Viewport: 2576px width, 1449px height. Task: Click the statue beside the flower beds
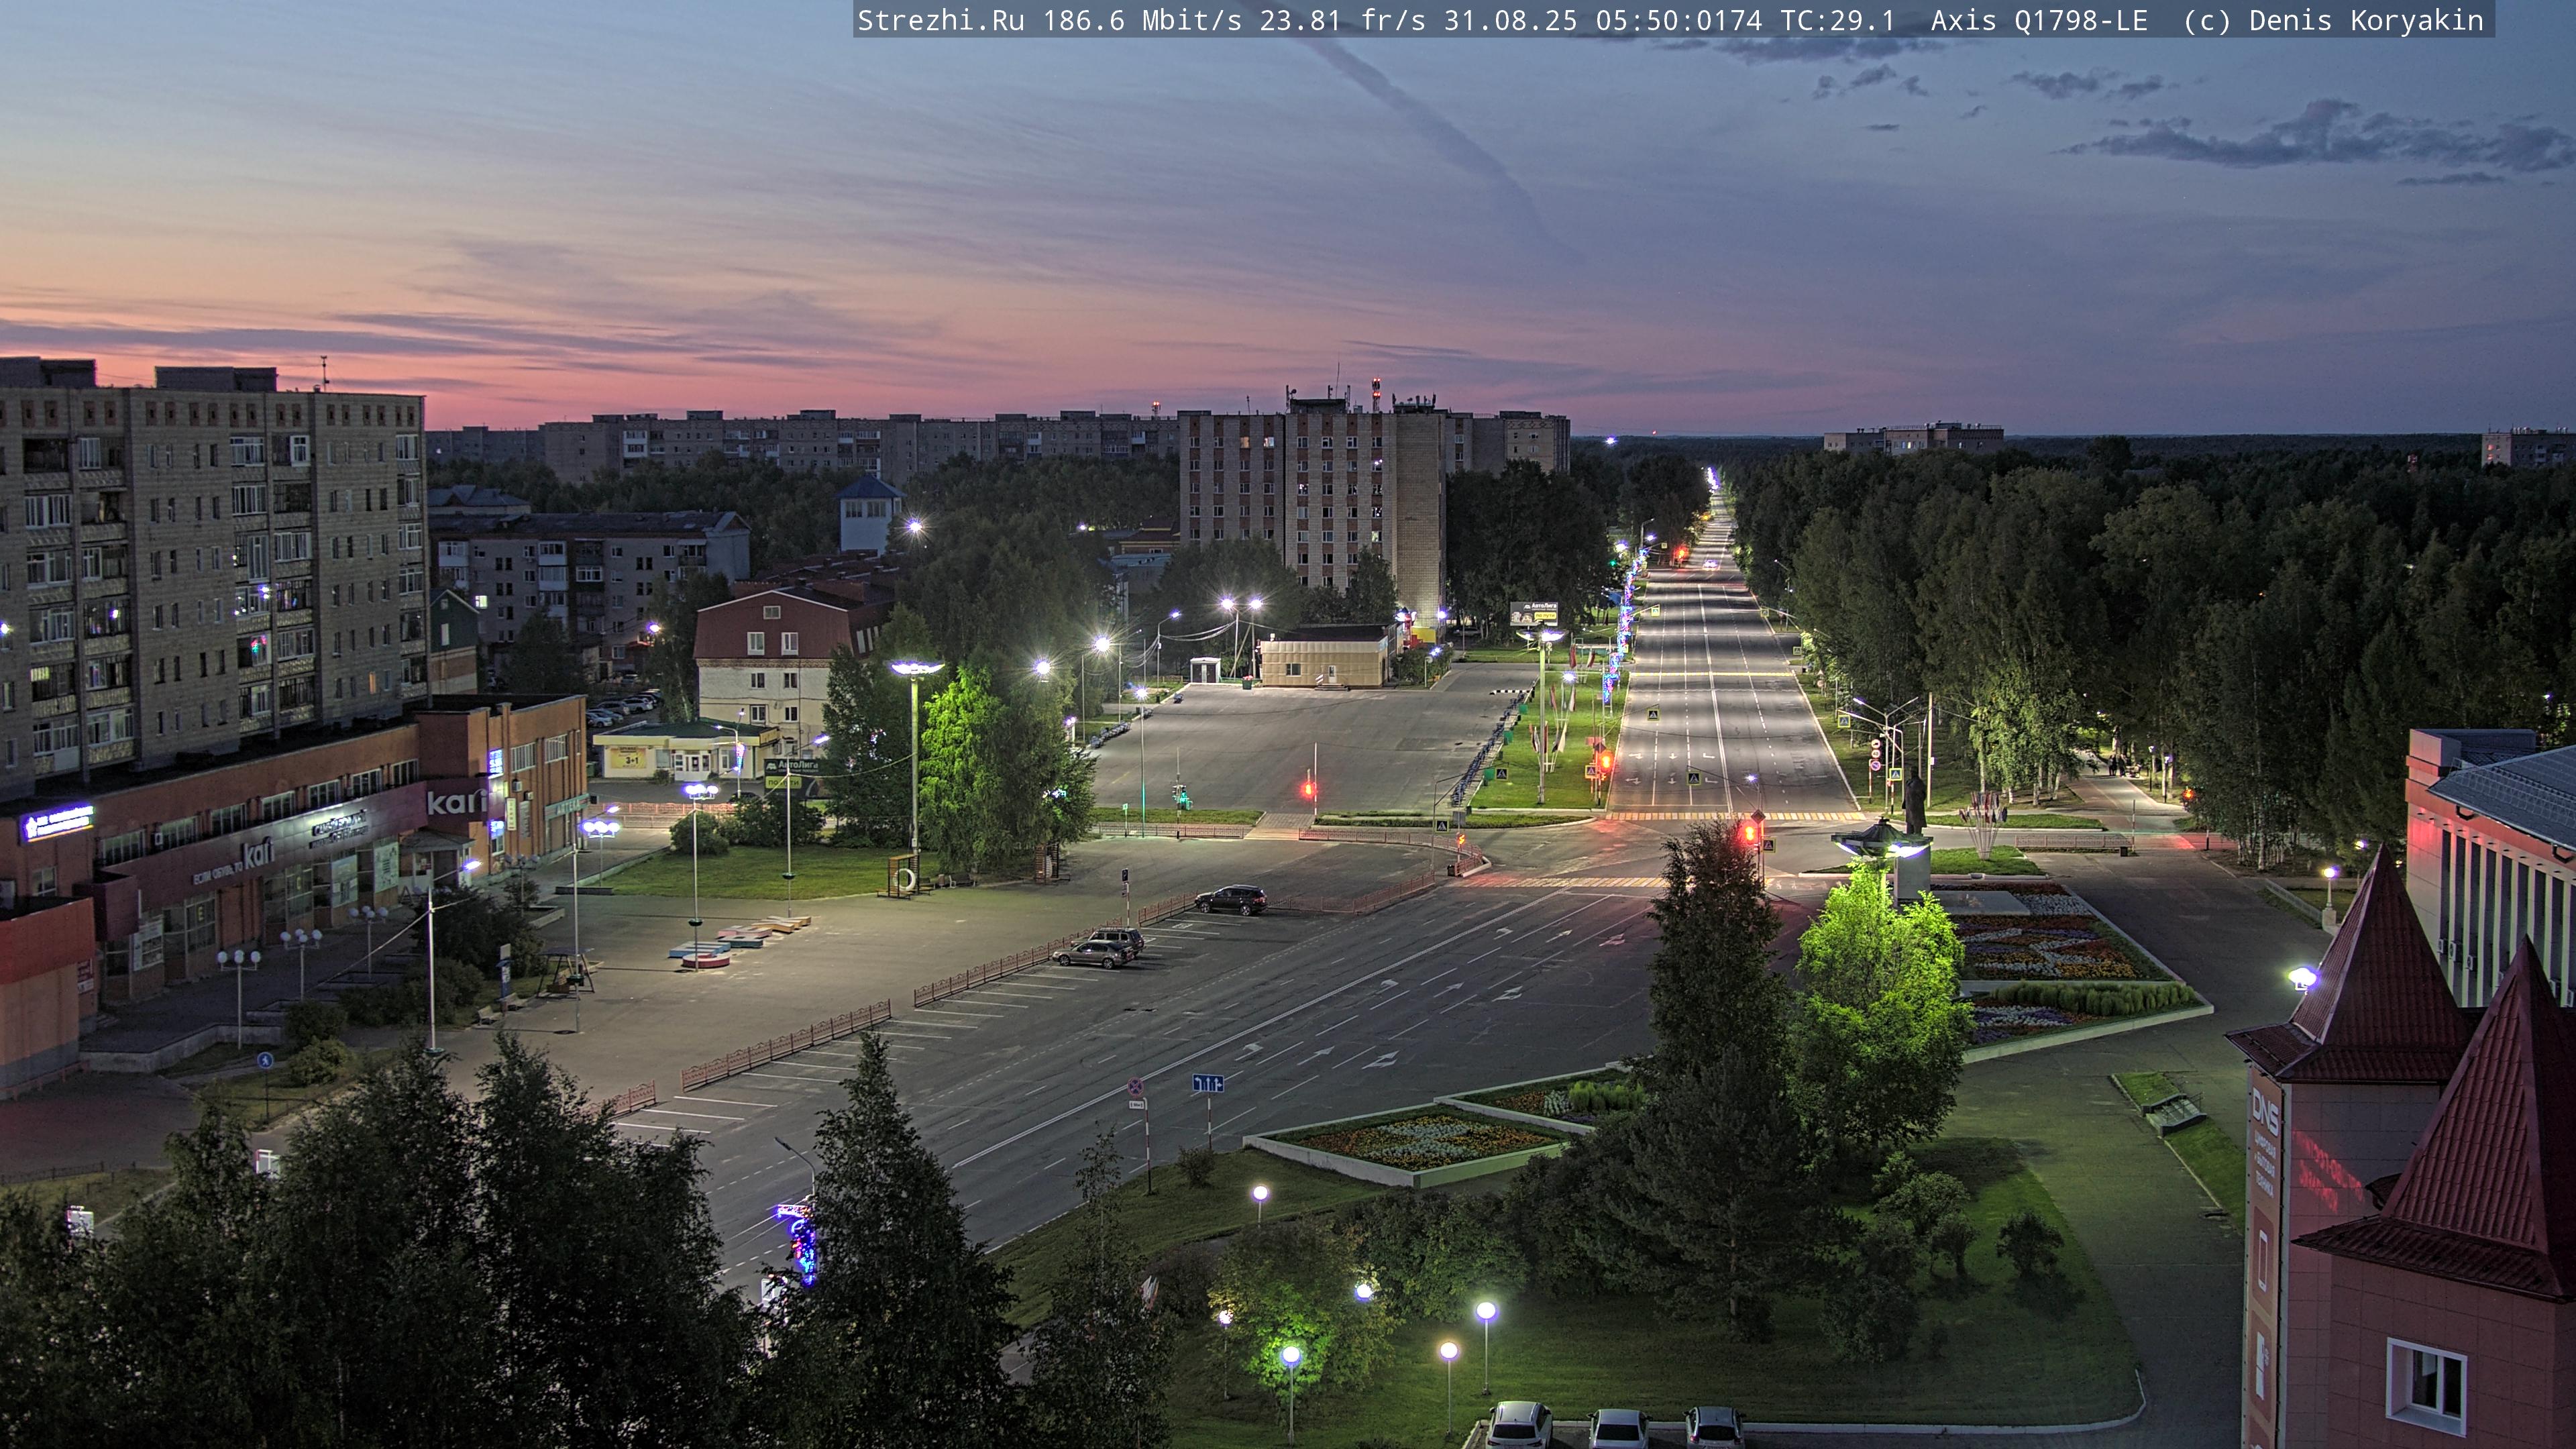[x=1914, y=801]
